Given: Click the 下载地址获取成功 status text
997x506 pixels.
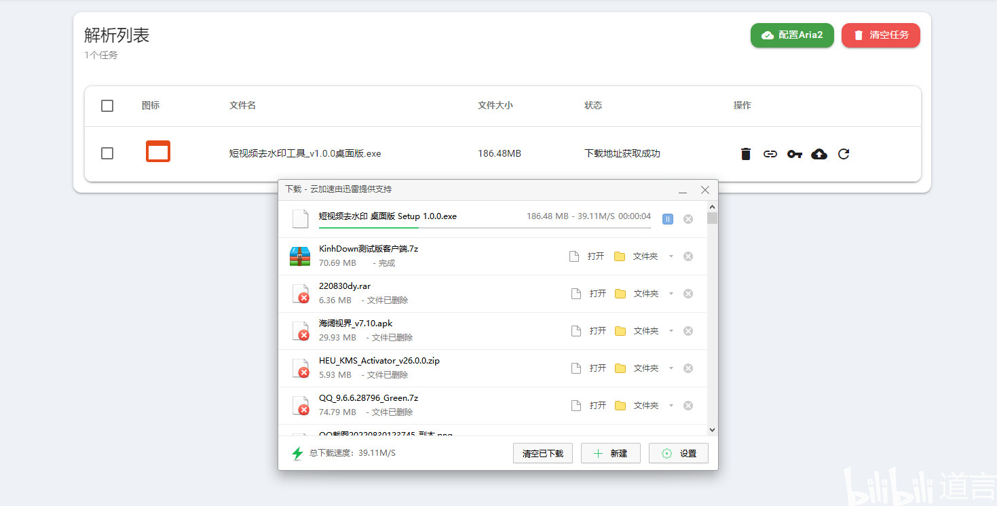Looking at the screenshot, I should 622,154.
